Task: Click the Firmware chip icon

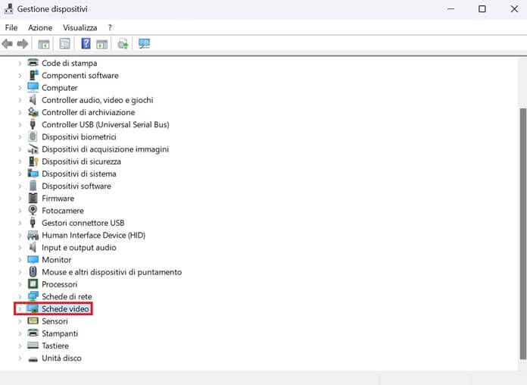Action: point(33,198)
